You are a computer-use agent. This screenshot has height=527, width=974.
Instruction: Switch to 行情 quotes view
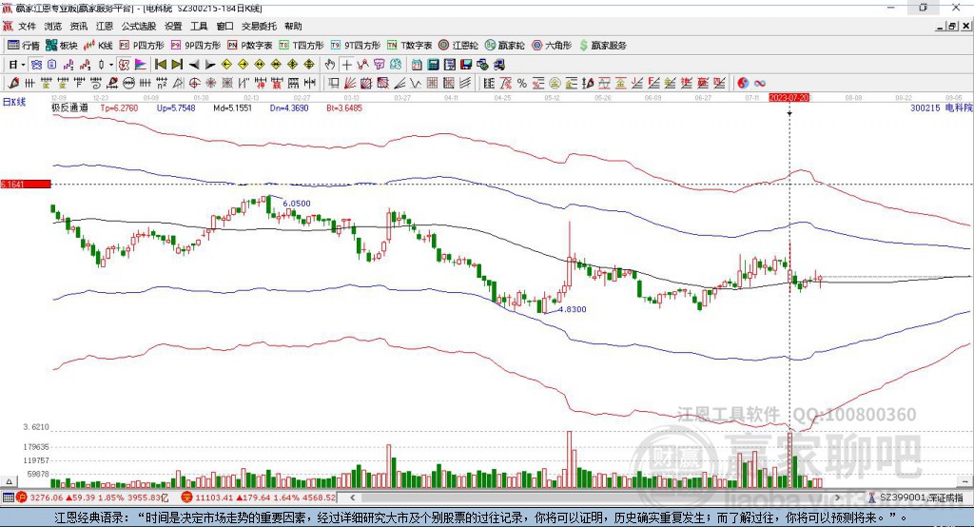tap(23, 46)
